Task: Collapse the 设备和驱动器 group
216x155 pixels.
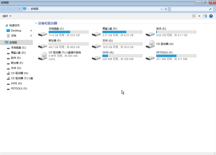Action: tap(36, 23)
